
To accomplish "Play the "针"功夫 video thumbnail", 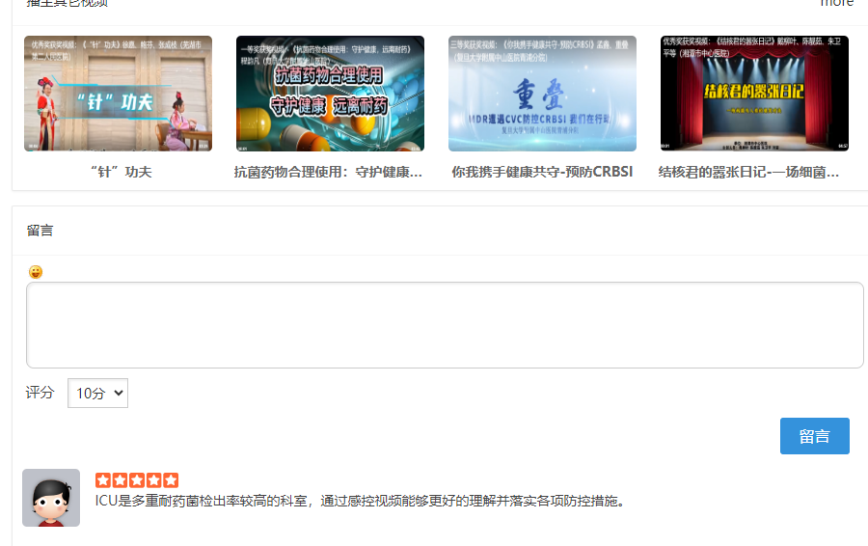I will (118, 94).
